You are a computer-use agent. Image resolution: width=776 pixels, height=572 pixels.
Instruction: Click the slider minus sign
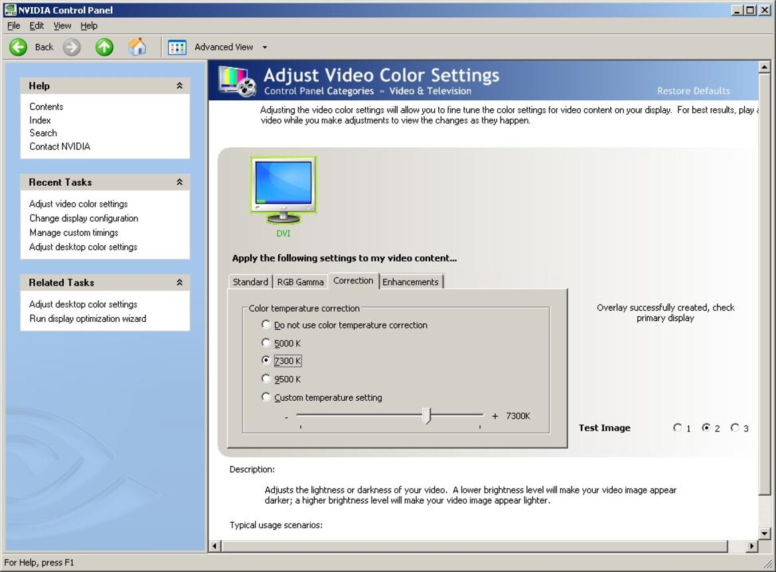click(287, 417)
